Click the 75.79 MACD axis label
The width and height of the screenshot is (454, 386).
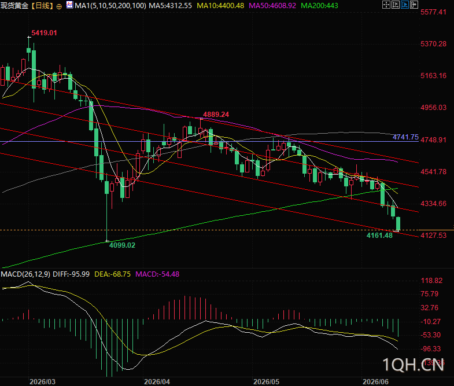click(x=429, y=294)
